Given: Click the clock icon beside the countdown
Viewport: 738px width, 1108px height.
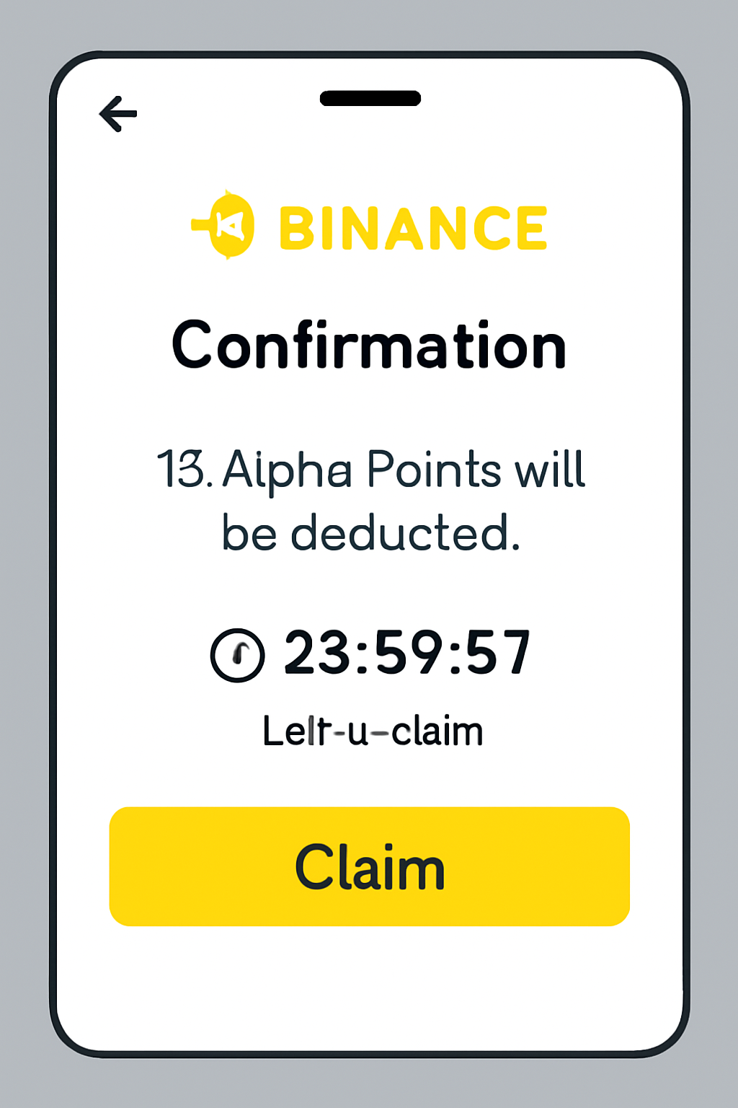Looking at the screenshot, I should click(x=237, y=655).
